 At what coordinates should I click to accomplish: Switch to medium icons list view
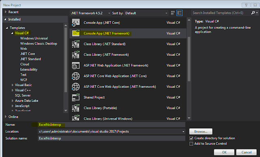tap(180, 13)
